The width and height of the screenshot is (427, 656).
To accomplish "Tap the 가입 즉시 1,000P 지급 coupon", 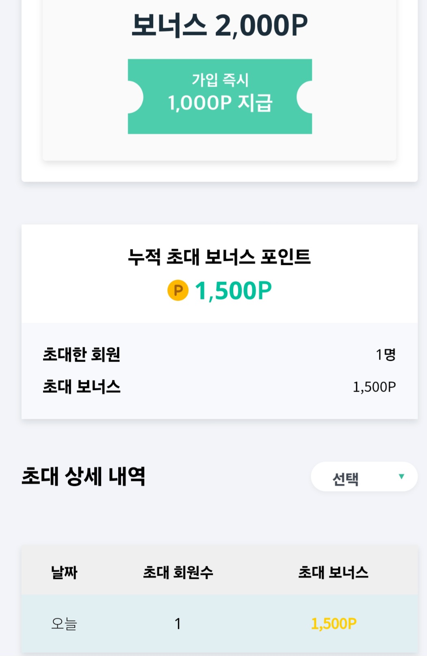I will click(x=220, y=97).
